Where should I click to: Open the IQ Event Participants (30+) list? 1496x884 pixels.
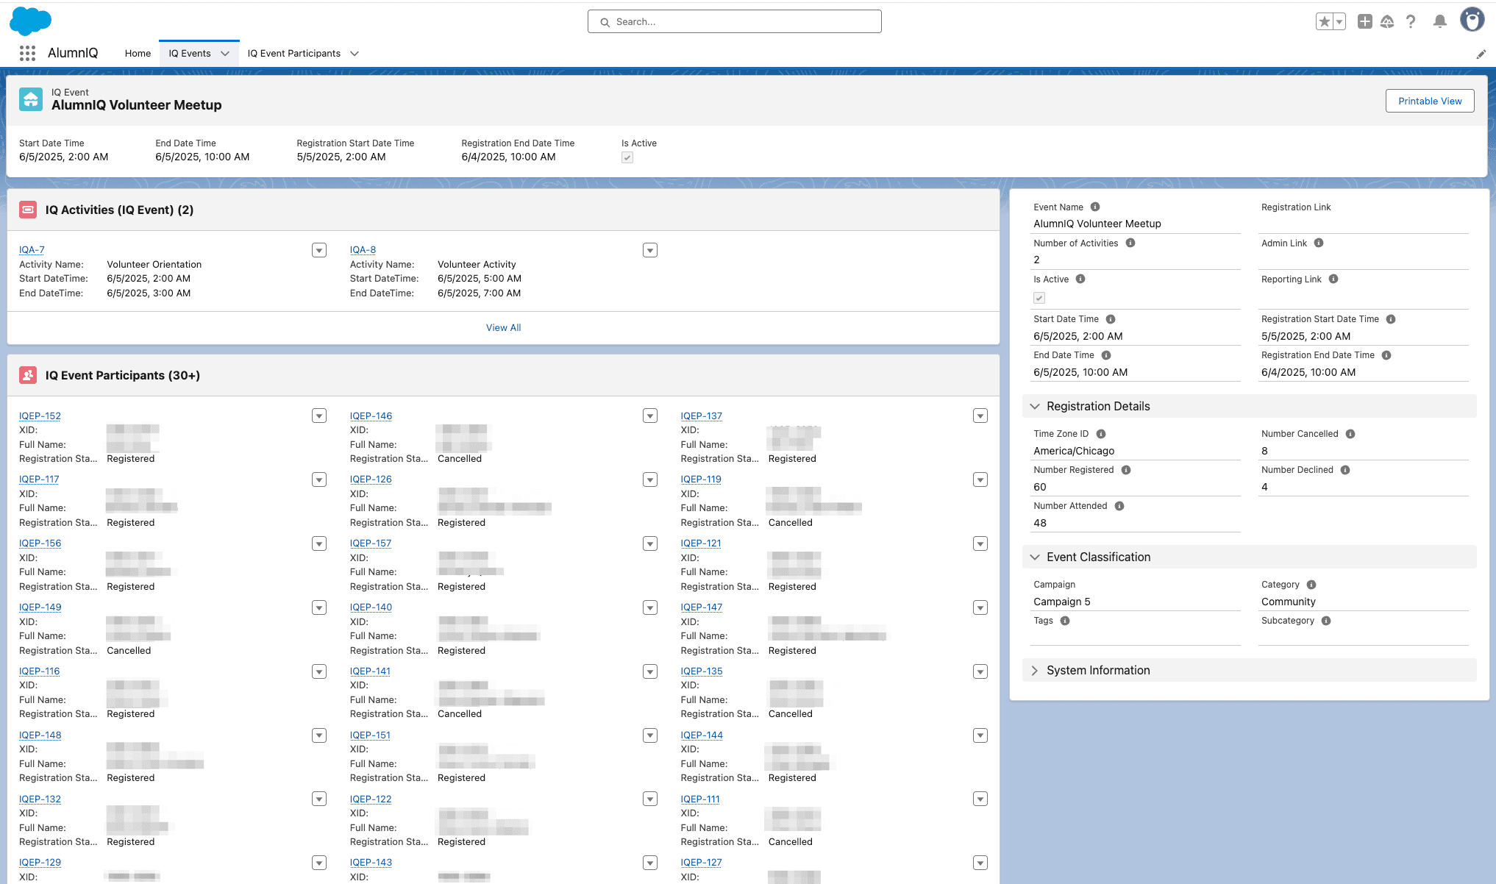pos(123,375)
